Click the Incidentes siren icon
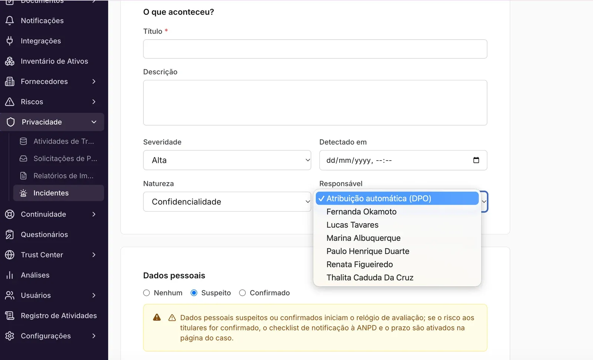Image resolution: width=593 pixels, height=360 pixels. (x=23, y=193)
